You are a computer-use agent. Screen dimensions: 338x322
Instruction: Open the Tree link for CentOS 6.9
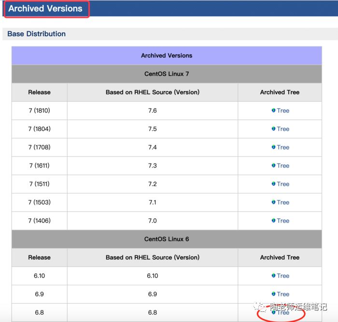(283, 294)
